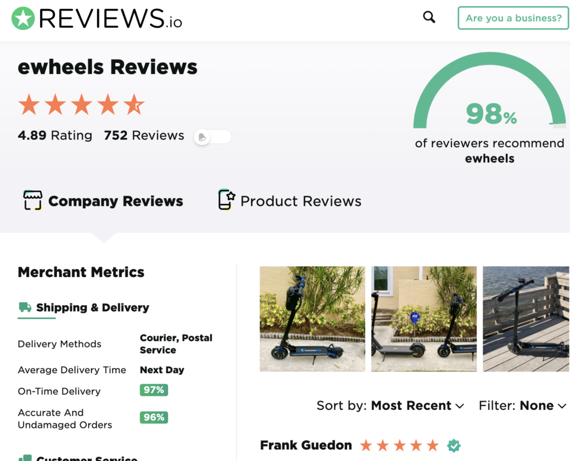
Task: Open the first scooter photo thumbnail
Action: [x=312, y=319]
